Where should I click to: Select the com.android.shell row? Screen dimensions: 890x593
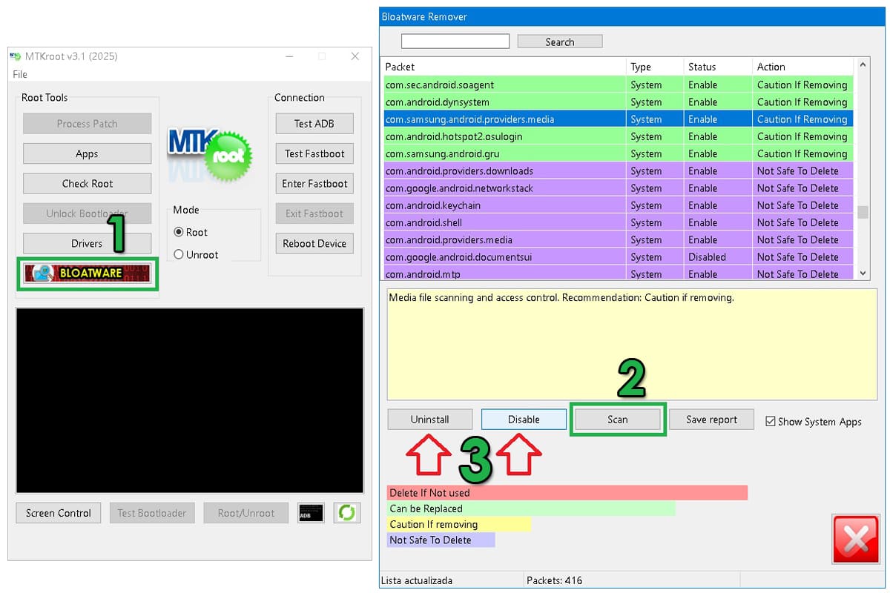click(x=618, y=222)
